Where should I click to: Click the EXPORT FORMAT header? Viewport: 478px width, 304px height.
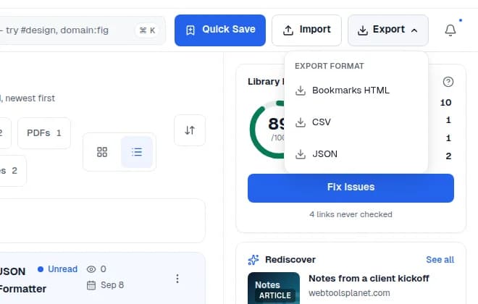click(x=330, y=66)
